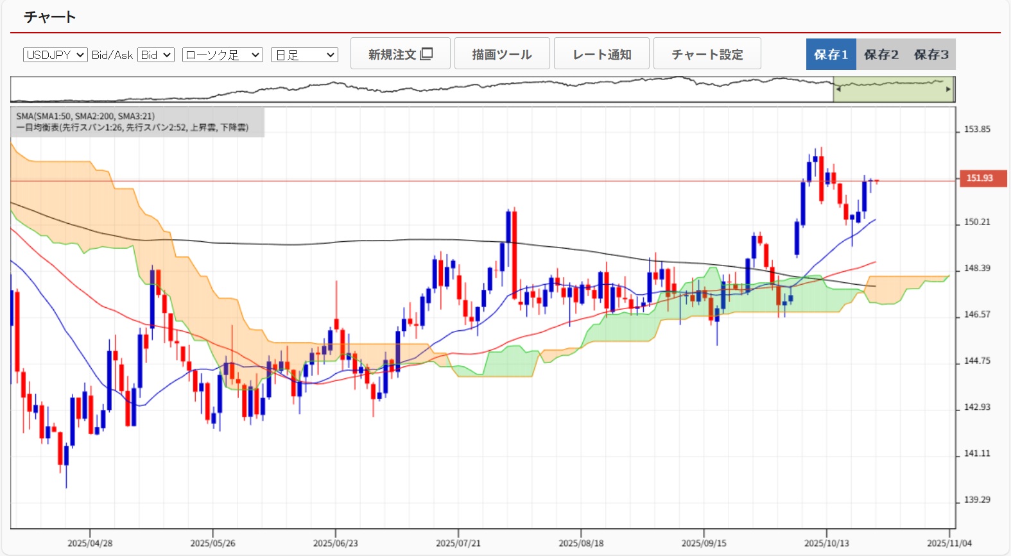Screen dimensions: 1011x556
Task: Expand the 日足 timeframe dropdown
Action: pyautogui.click(x=304, y=55)
